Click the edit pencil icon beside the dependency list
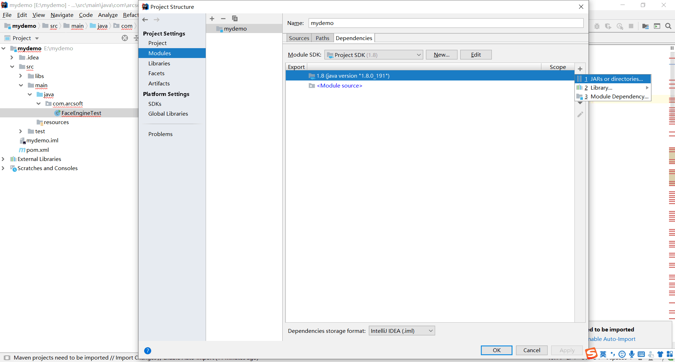 [x=580, y=114]
